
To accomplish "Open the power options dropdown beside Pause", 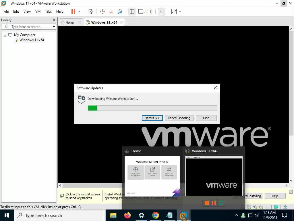I will (x=79, y=12).
